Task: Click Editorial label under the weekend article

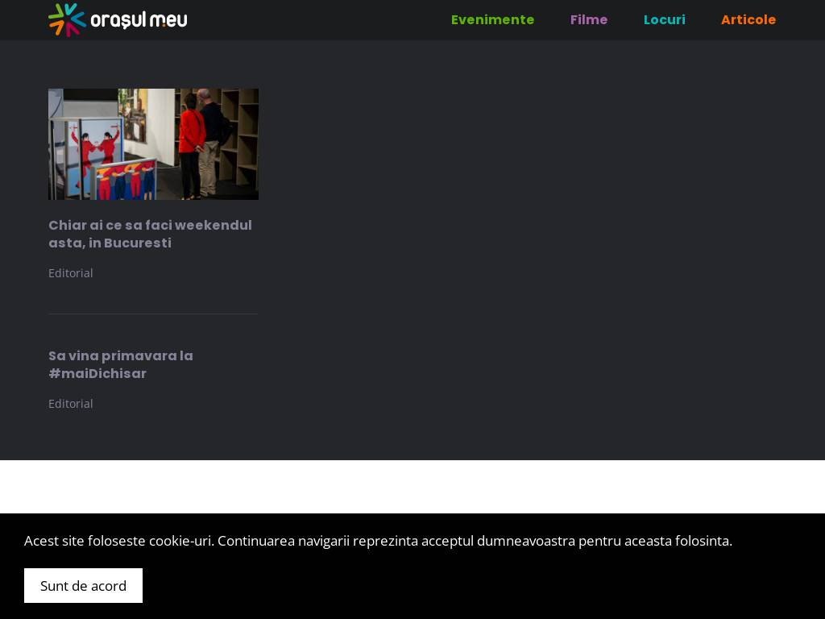Action: click(x=71, y=273)
